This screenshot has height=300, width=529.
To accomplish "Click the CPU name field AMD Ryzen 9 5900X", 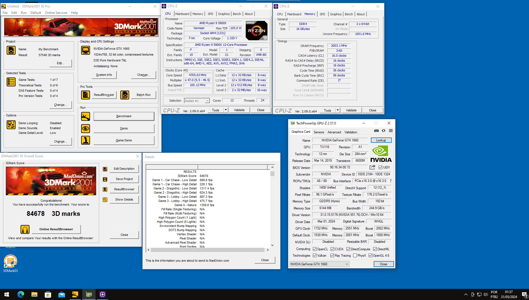I will click(x=213, y=23).
